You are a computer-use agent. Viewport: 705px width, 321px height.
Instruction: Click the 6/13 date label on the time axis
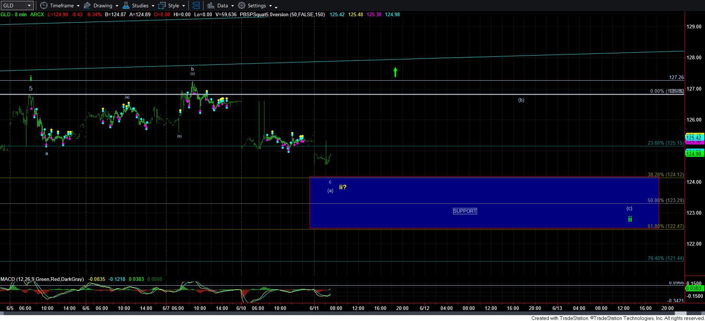557,308
